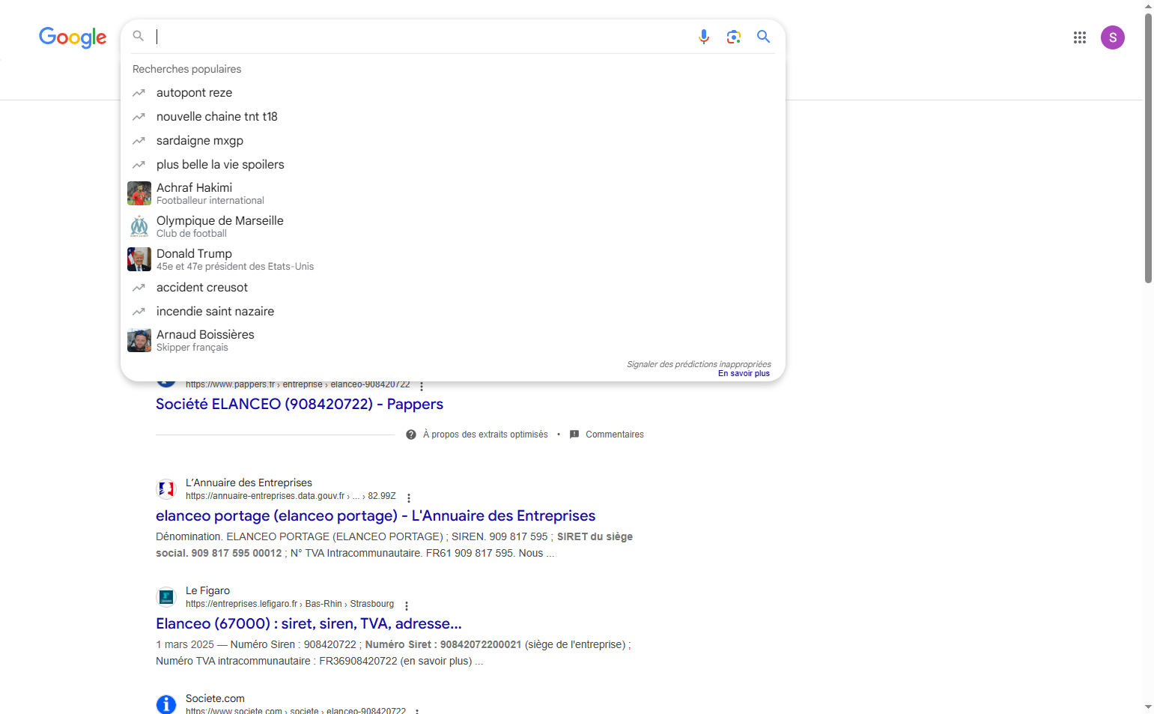Choose the 'incendie saint nazaire' suggestion
Screen dimensions: 1154x714
point(453,312)
